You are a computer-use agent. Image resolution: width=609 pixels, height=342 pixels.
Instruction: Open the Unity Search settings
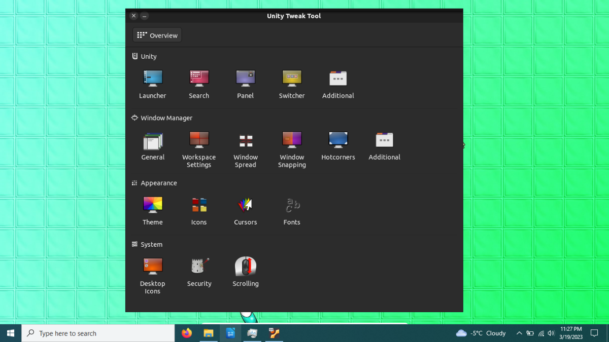coord(199,84)
